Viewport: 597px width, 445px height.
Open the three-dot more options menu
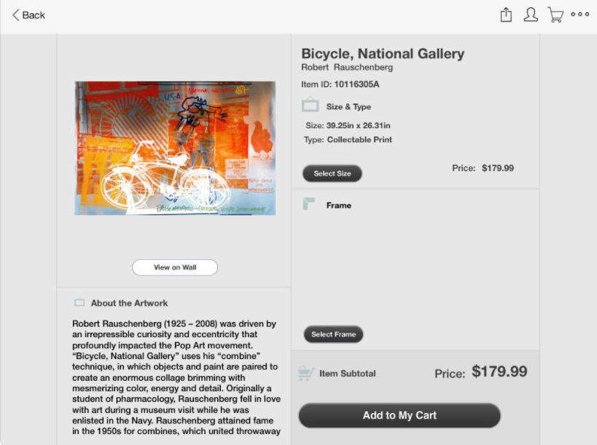[x=580, y=15]
